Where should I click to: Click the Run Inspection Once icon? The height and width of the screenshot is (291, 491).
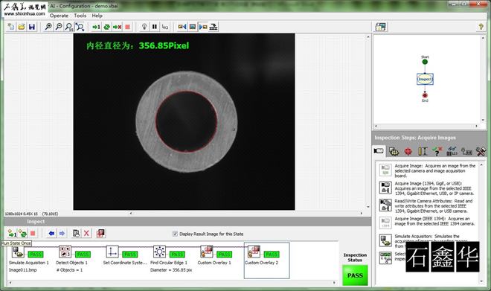[96, 27]
